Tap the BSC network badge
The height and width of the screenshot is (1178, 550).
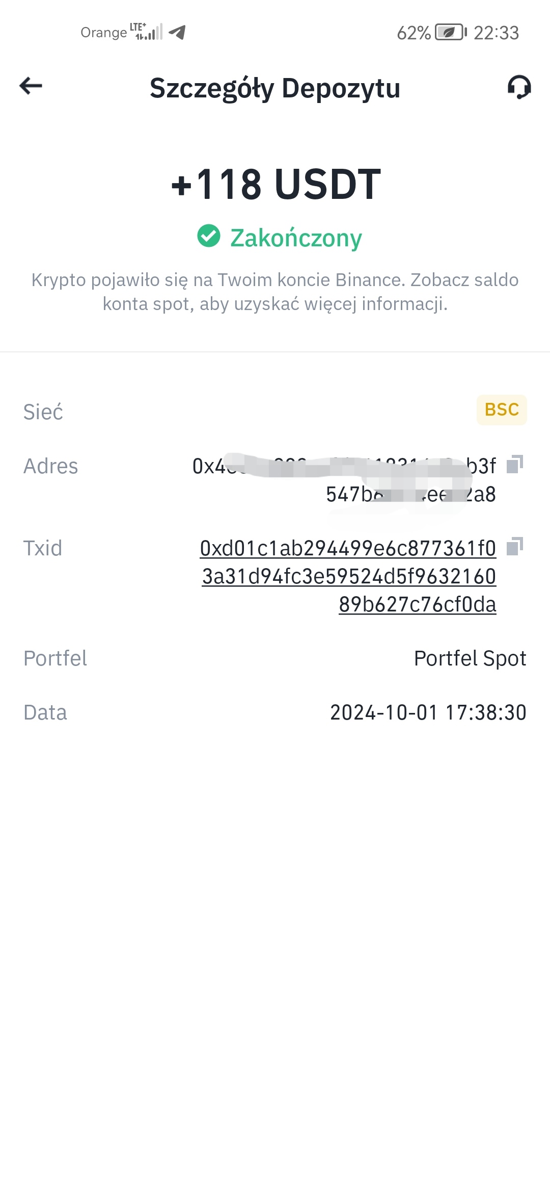click(502, 409)
